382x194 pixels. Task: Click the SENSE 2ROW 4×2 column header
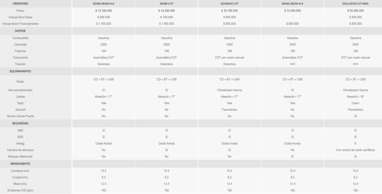pos(104,4)
